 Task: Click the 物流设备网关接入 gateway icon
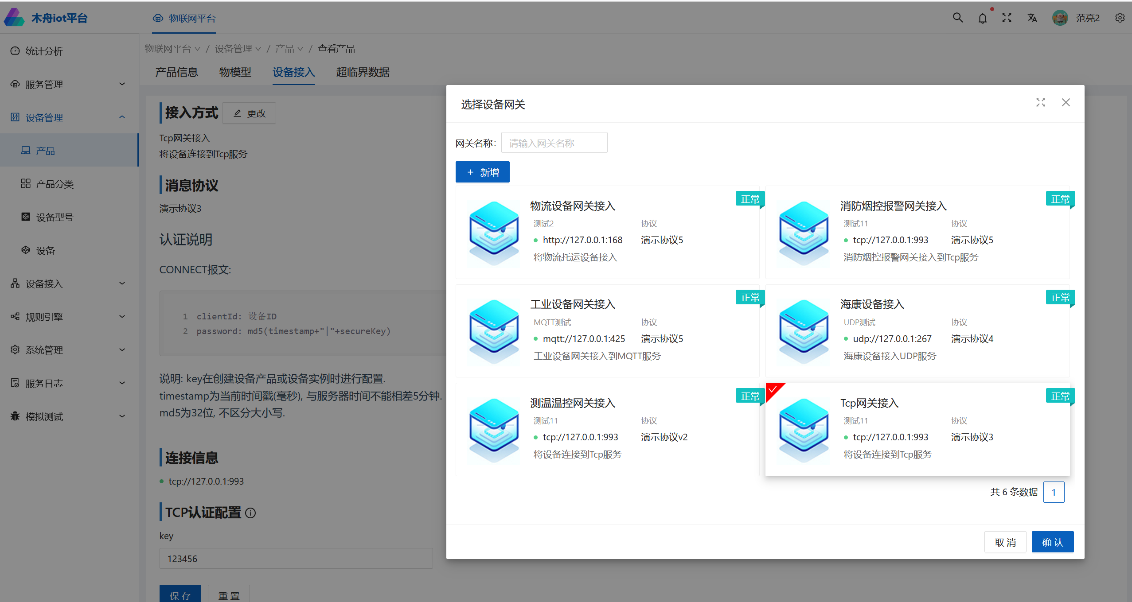pos(494,233)
